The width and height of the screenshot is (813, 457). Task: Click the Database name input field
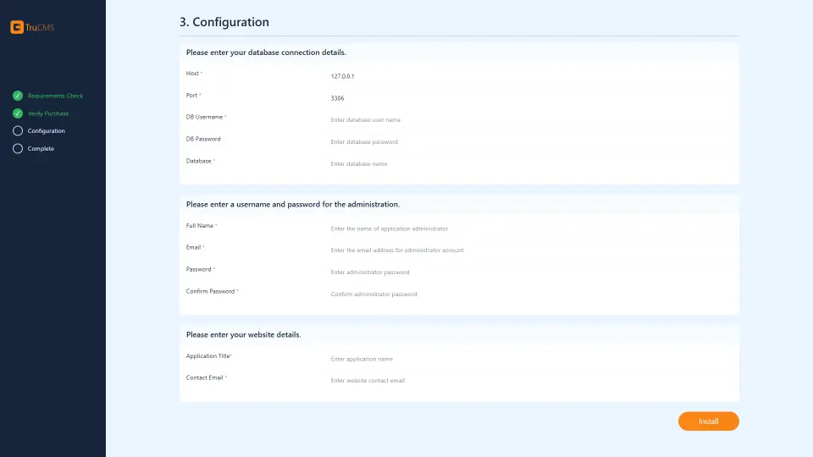[528, 163]
